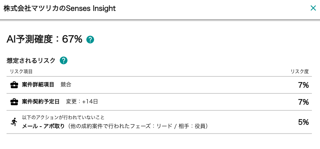Click 7% value for 変更:+14日 row
Screen dimensions: 320x149
(x=303, y=102)
